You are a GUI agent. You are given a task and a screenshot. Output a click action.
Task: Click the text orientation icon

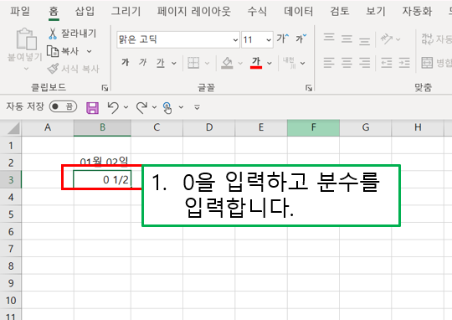click(387, 39)
